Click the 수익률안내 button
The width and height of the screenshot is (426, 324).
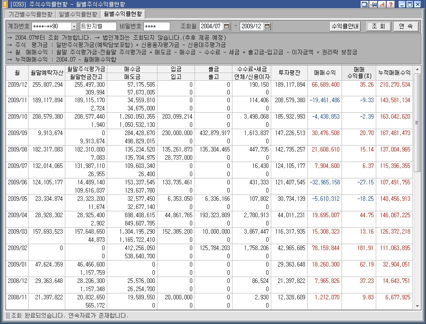pyautogui.click(x=345, y=26)
